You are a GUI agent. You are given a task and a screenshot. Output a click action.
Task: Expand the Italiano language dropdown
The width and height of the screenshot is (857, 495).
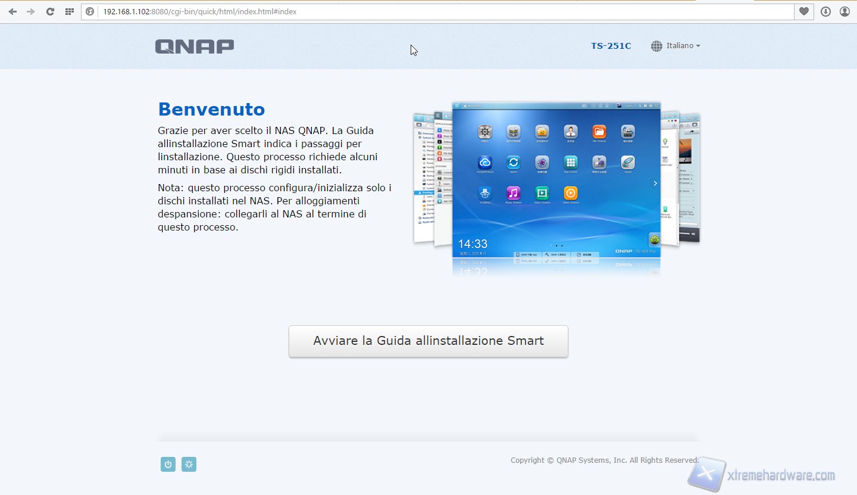coord(683,46)
